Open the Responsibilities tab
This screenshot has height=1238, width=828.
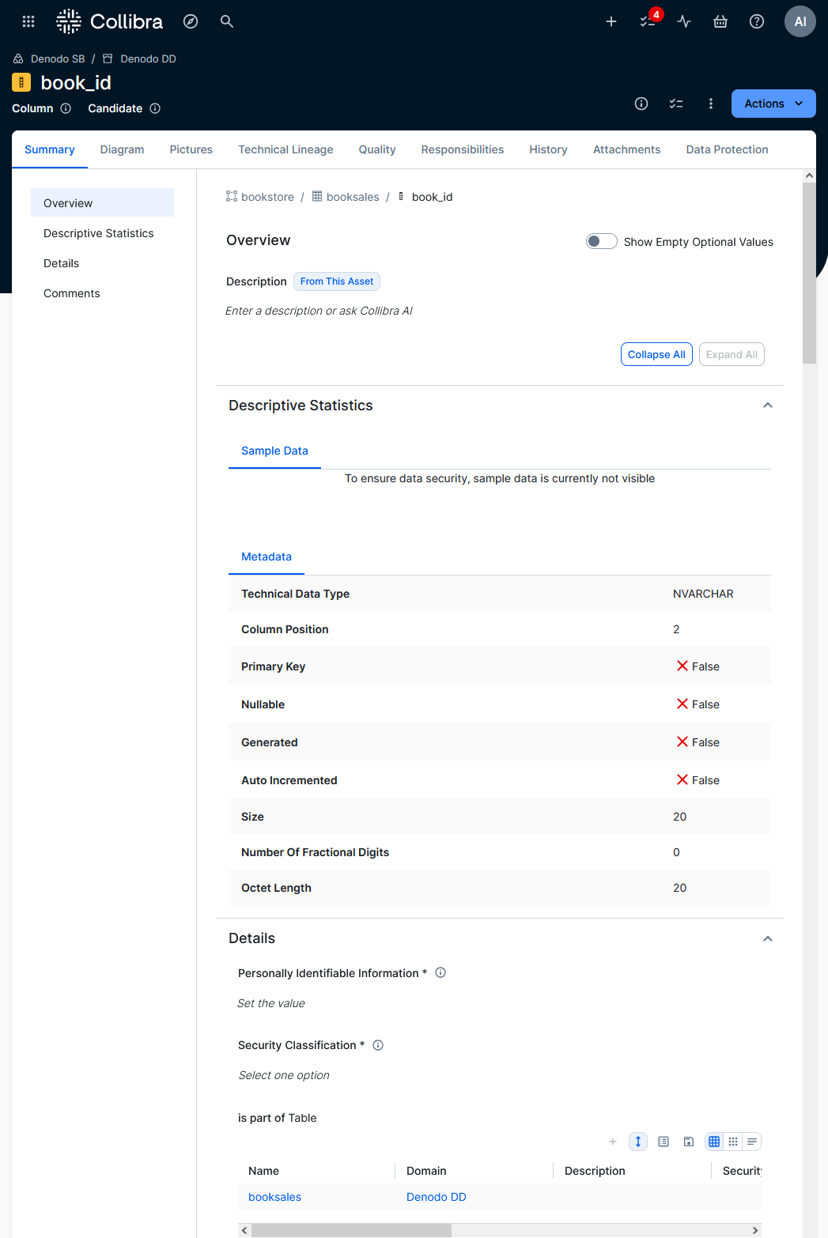click(x=463, y=149)
